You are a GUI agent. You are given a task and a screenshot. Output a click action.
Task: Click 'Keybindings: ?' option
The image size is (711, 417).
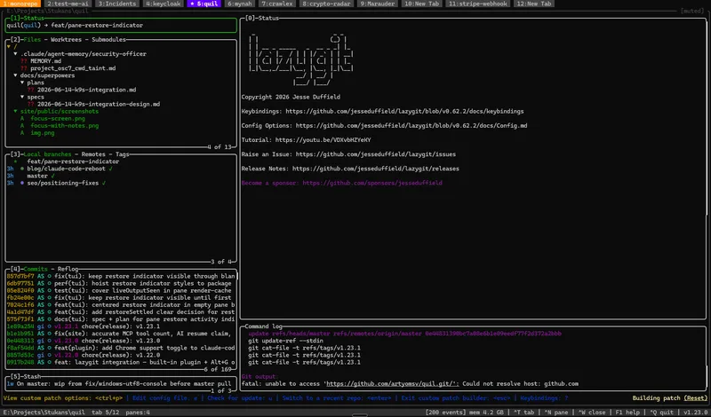544,398
